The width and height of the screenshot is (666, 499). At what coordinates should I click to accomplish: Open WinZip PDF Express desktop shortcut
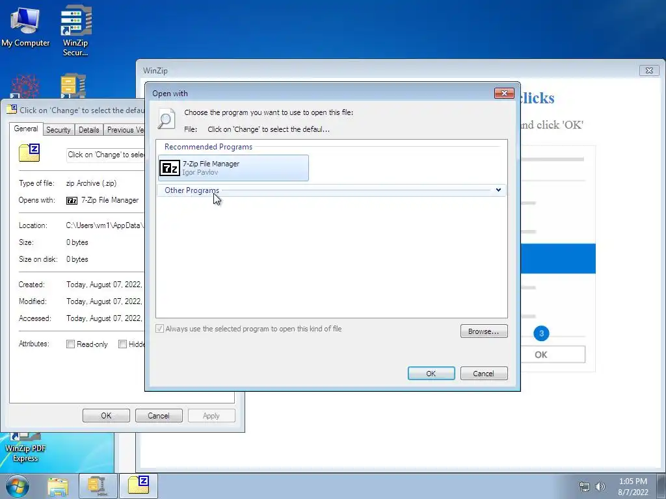point(25,448)
